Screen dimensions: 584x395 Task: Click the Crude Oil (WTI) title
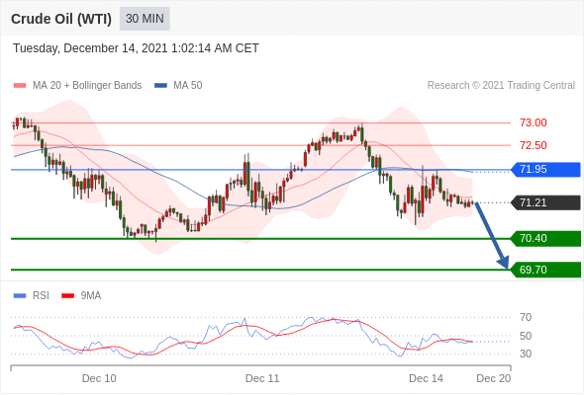pyautogui.click(x=61, y=19)
